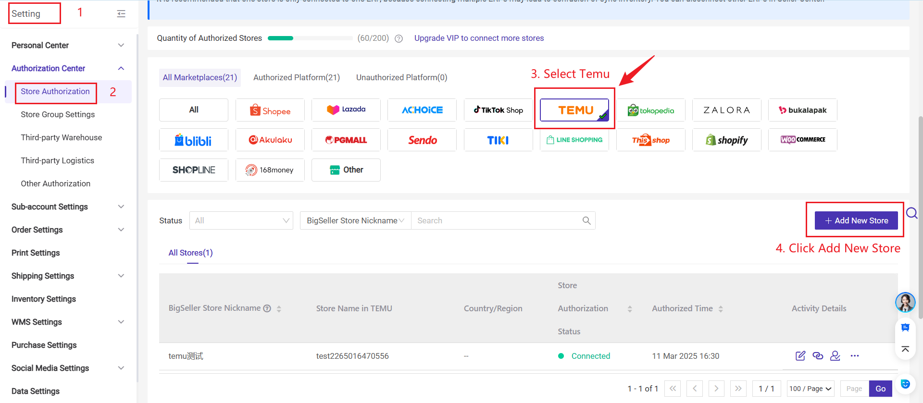Expand Order Settings section
This screenshot has width=923, height=403.
coord(121,230)
